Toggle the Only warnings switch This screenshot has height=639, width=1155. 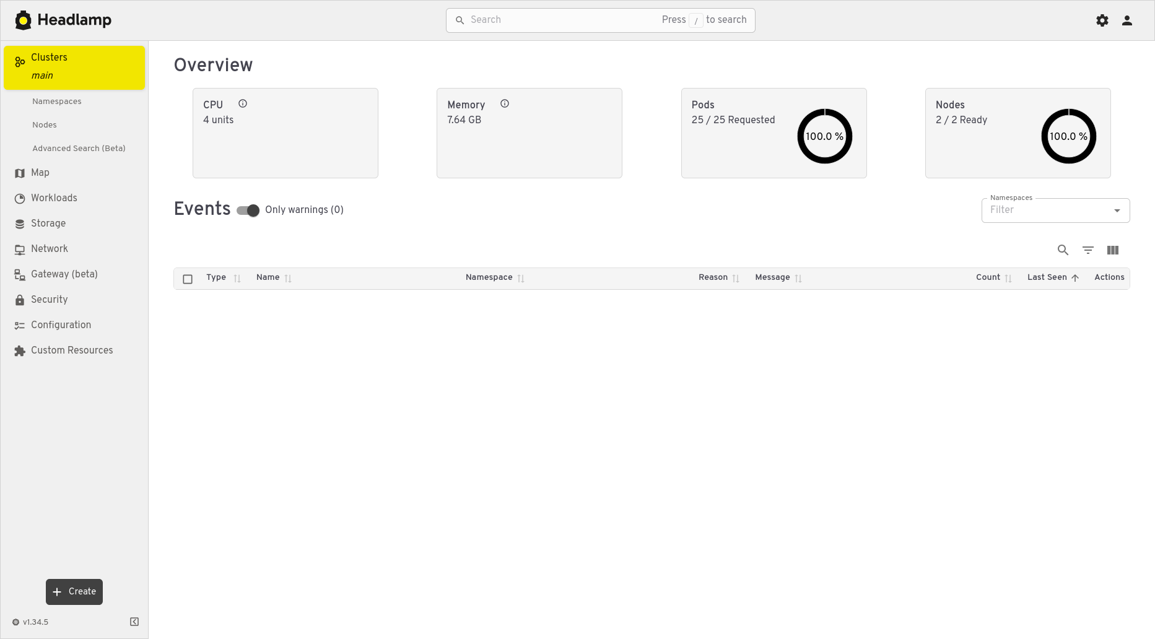(247, 211)
